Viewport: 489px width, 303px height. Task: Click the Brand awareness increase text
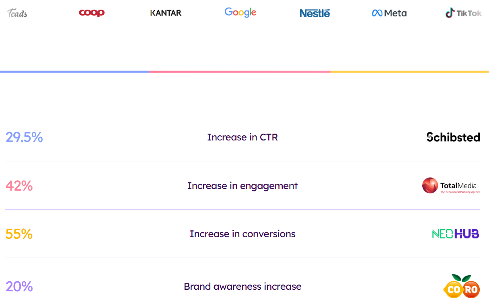click(x=242, y=287)
